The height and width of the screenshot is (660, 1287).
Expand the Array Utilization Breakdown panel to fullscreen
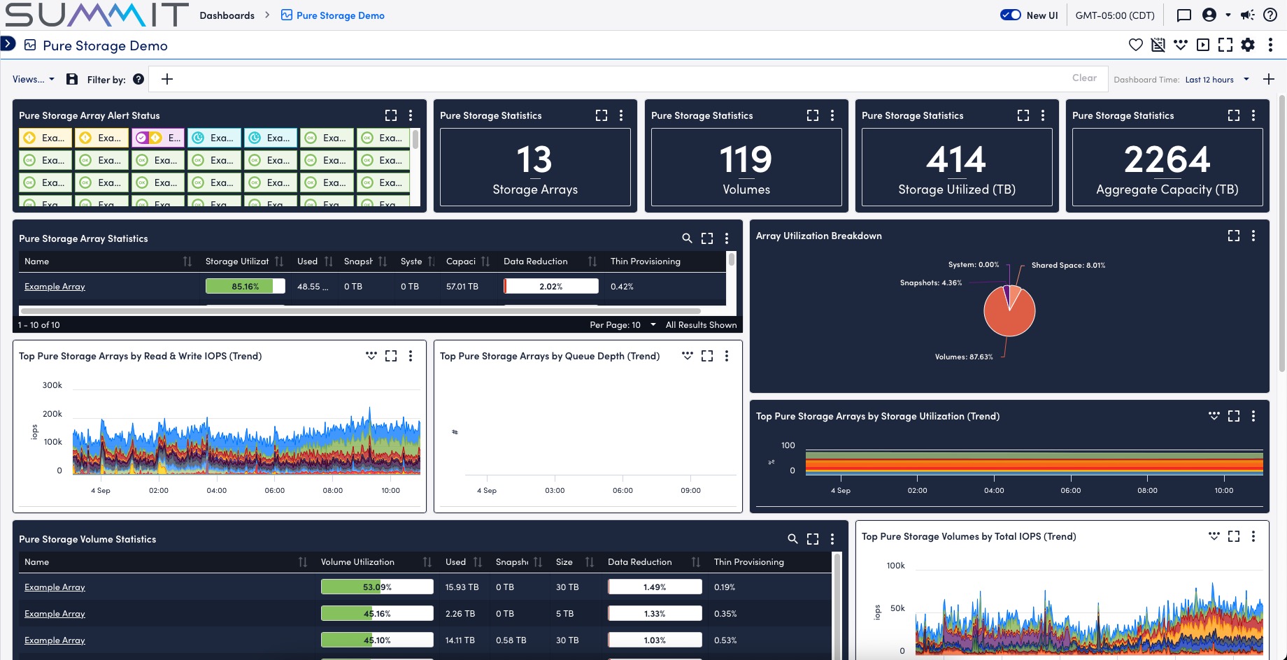(x=1233, y=236)
